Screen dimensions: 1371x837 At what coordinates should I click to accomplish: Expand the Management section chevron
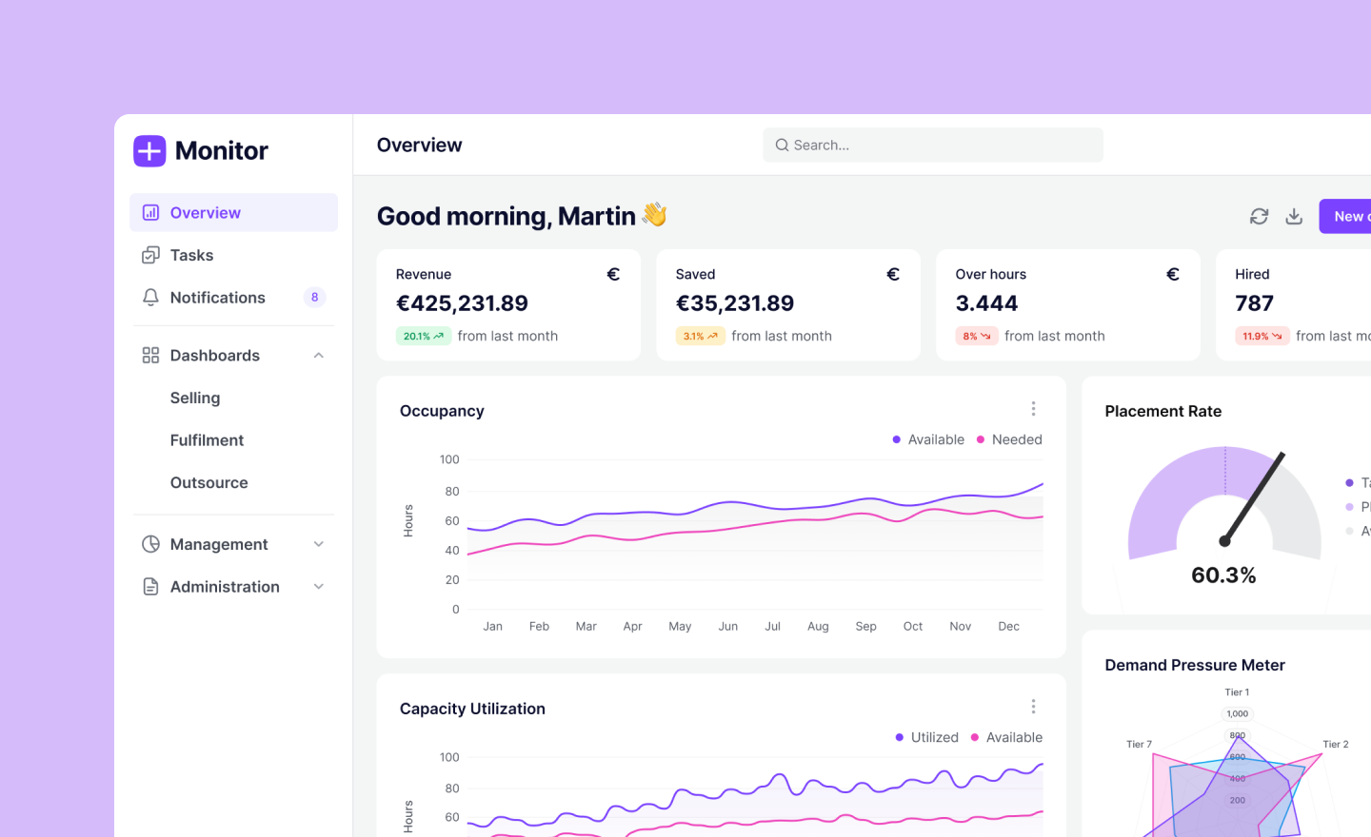[x=319, y=544]
